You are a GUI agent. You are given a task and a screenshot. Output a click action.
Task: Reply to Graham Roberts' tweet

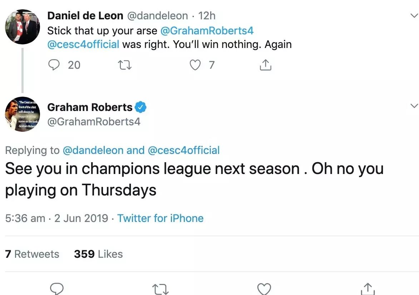tap(57, 289)
